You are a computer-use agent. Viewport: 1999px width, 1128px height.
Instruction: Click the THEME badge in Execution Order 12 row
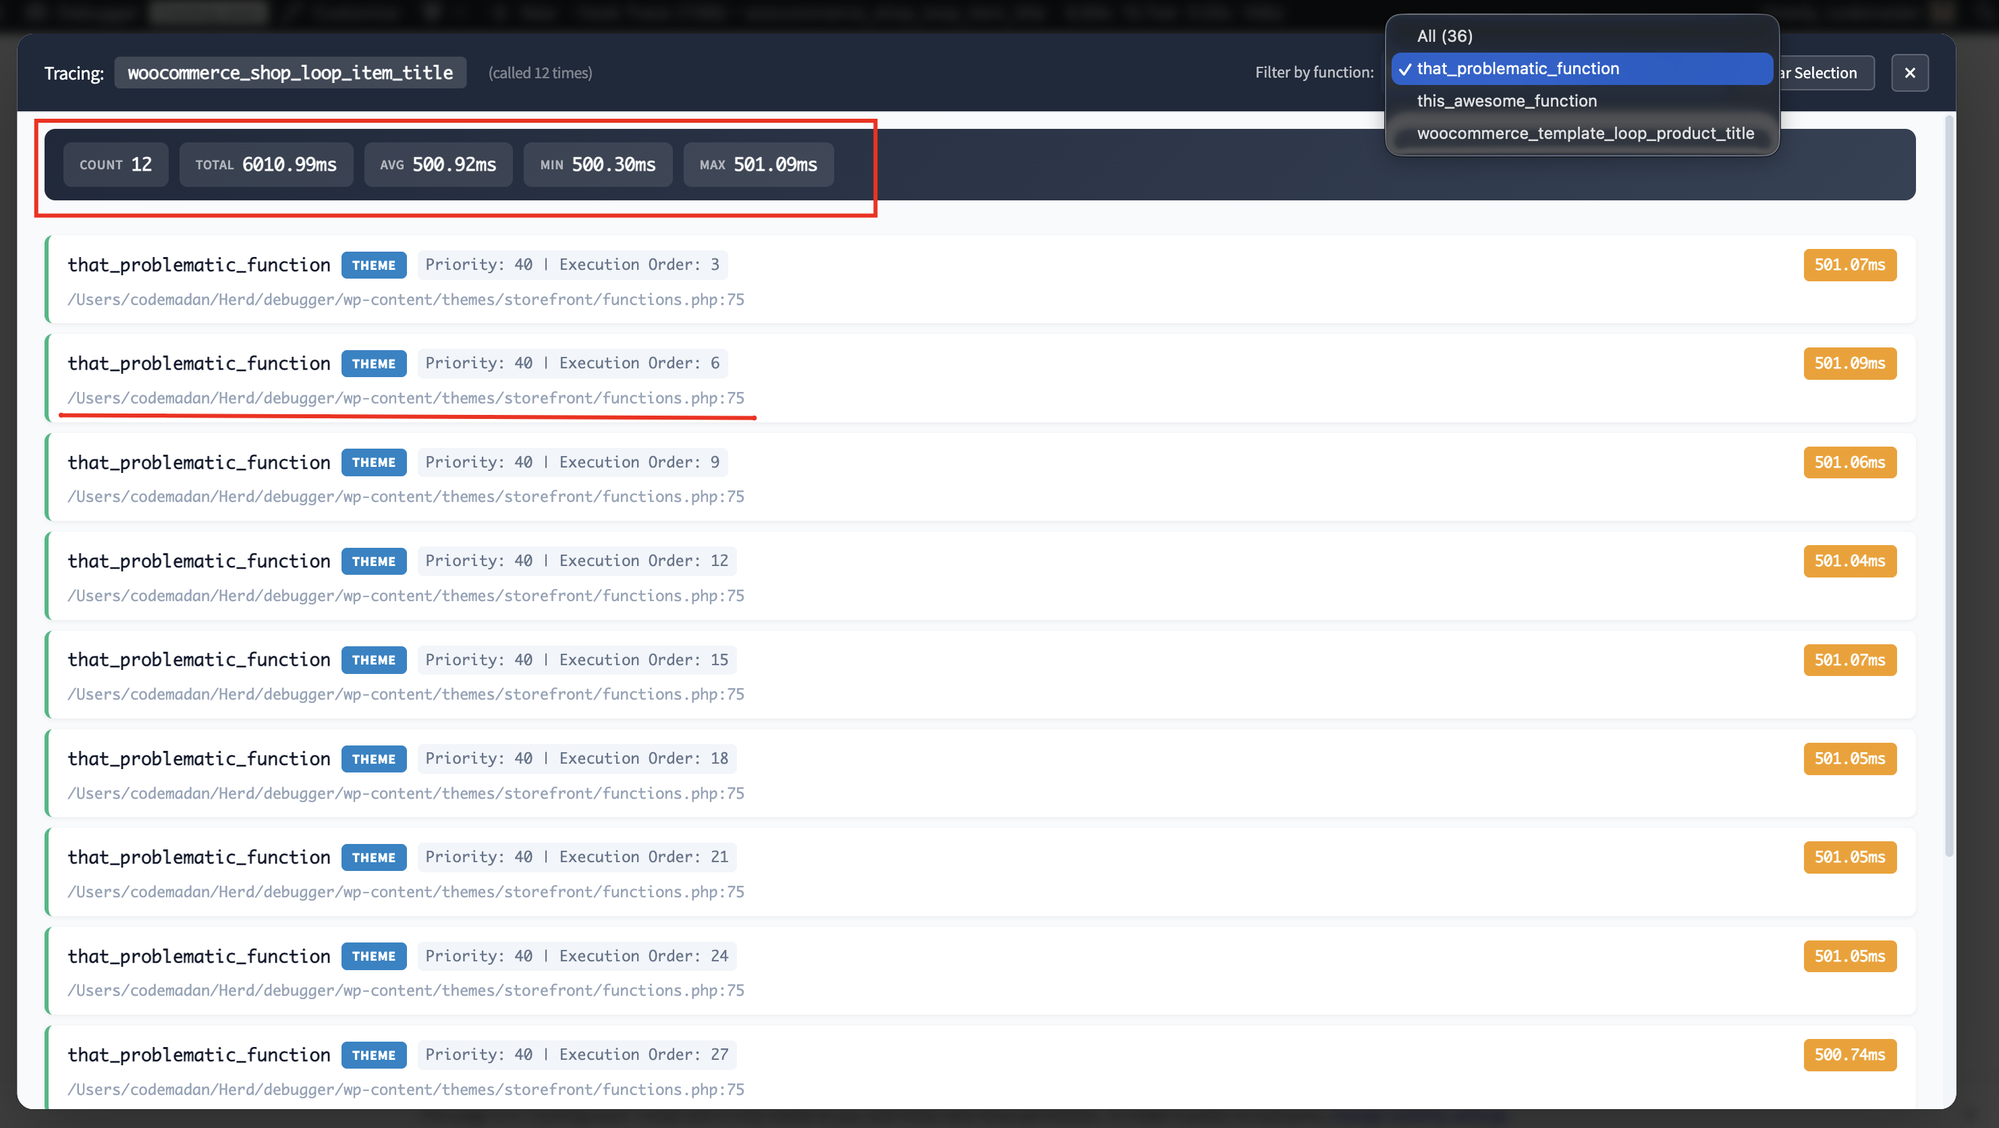[374, 562]
